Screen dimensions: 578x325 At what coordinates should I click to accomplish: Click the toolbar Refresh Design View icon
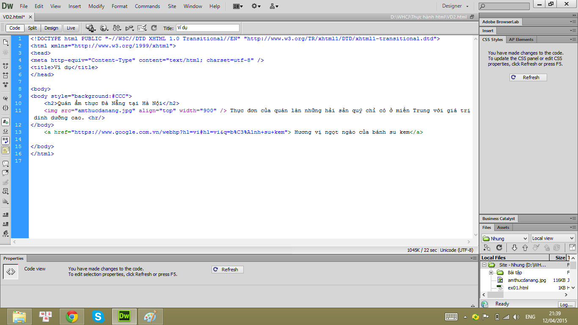coord(154,28)
